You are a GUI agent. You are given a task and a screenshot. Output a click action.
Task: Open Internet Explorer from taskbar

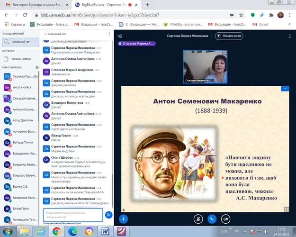point(40,231)
